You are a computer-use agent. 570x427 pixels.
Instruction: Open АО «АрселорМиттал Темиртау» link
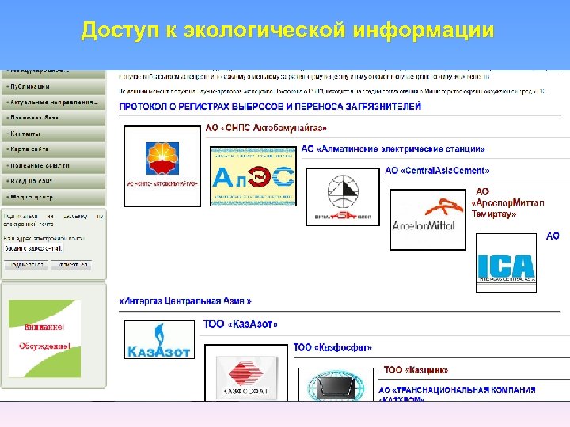(x=507, y=202)
